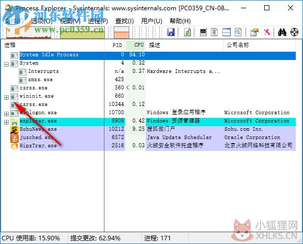303x244 pixels.
Task: Select the explorer.exe process name
Action: [38, 121]
